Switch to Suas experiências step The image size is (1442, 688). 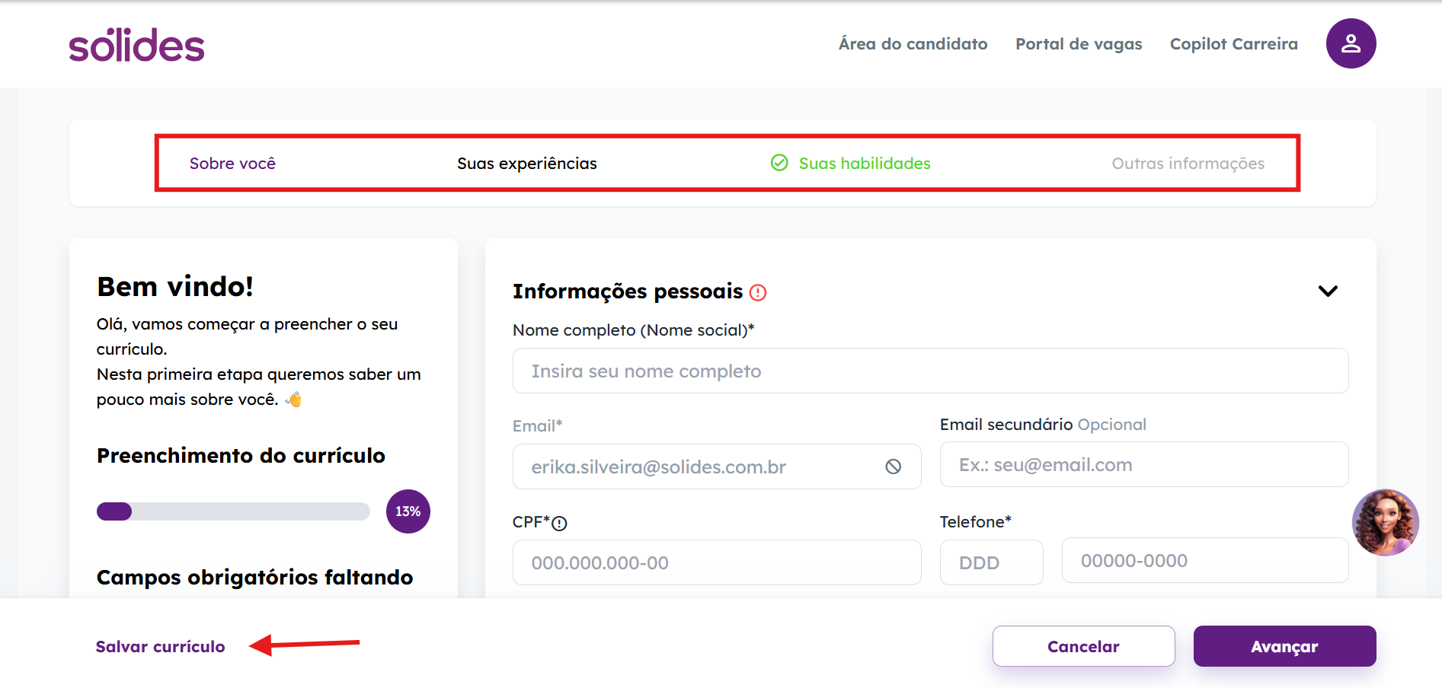(x=527, y=164)
